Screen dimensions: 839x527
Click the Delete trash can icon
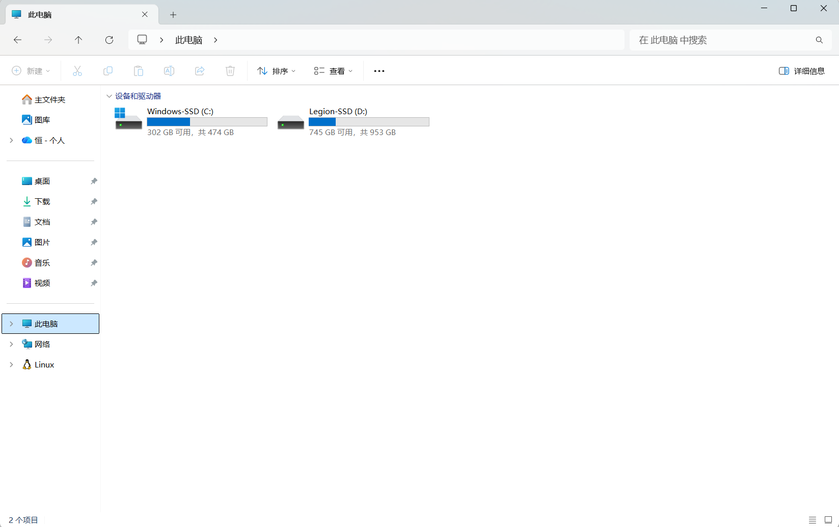(x=230, y=71)
